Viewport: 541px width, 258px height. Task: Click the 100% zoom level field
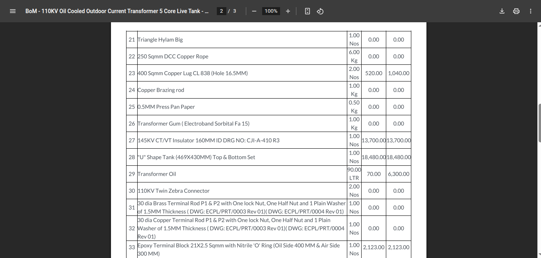pos(271,11)
